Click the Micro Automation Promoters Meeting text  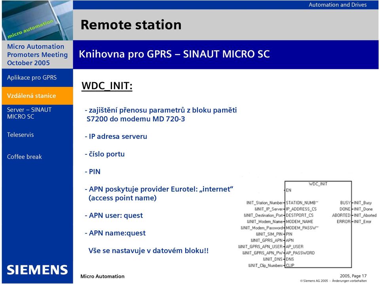tap(37, 55)
